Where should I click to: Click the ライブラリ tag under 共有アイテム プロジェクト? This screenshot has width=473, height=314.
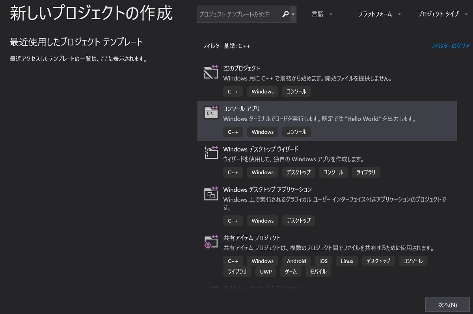237,272
